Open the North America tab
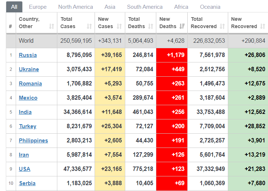Image resolution: width=268 pixels, height=191 pixels. pyautogui.click(x=76, y=7)
